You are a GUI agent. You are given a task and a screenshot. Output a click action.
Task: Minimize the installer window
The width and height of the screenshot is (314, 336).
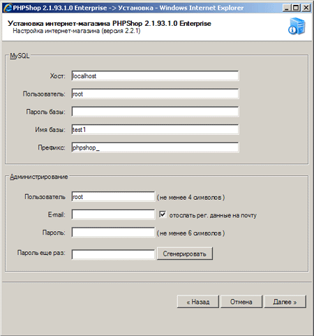click(x=287, y=8)
